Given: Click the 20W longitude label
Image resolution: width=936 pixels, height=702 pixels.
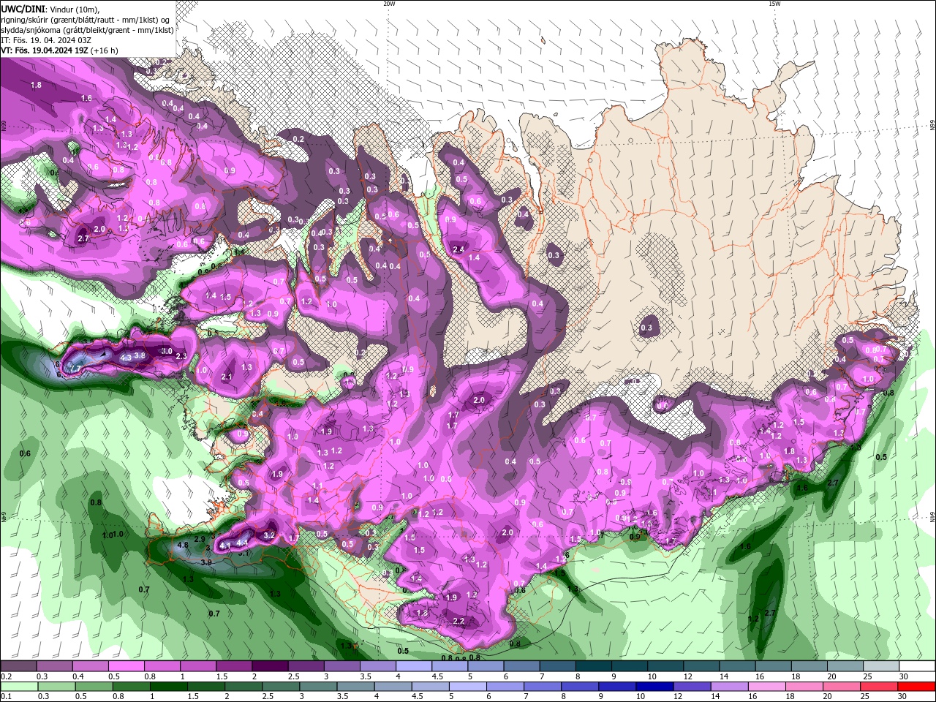Looking at the screenshot, I should point(389,4).
